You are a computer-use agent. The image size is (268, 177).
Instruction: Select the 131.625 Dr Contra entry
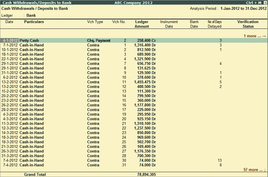pos(134,68)
